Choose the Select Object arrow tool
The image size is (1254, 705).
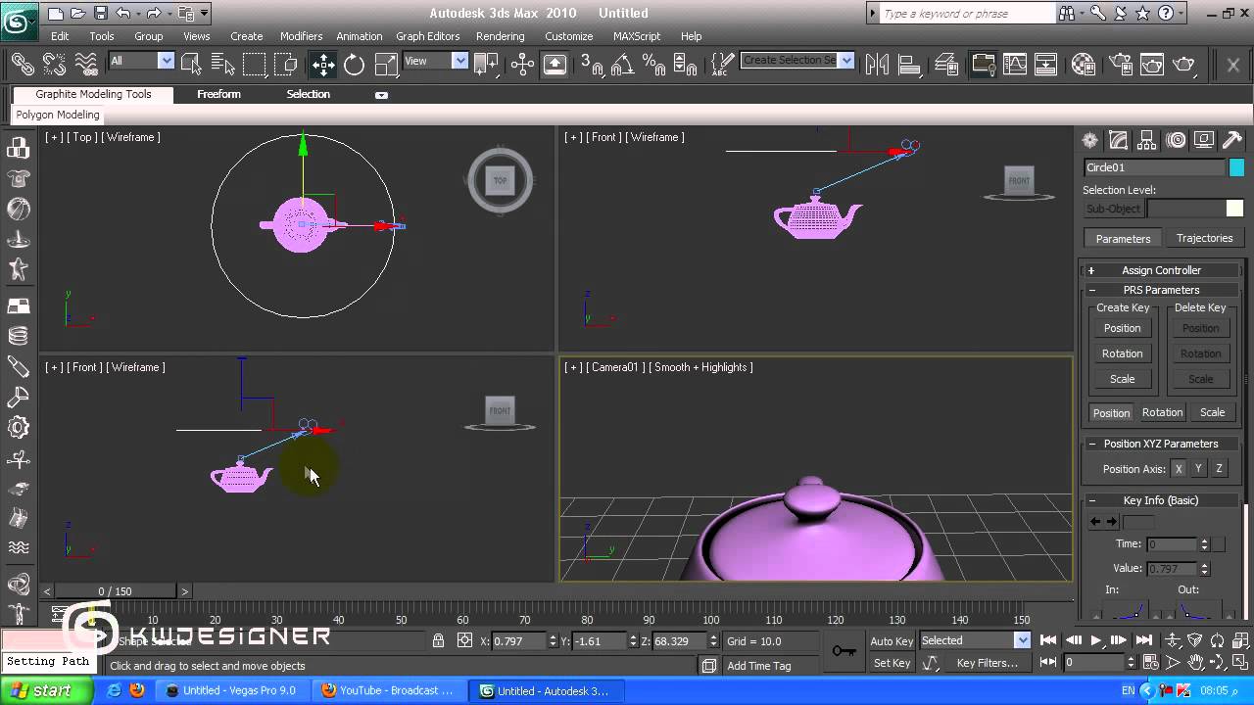coord(191,65)
